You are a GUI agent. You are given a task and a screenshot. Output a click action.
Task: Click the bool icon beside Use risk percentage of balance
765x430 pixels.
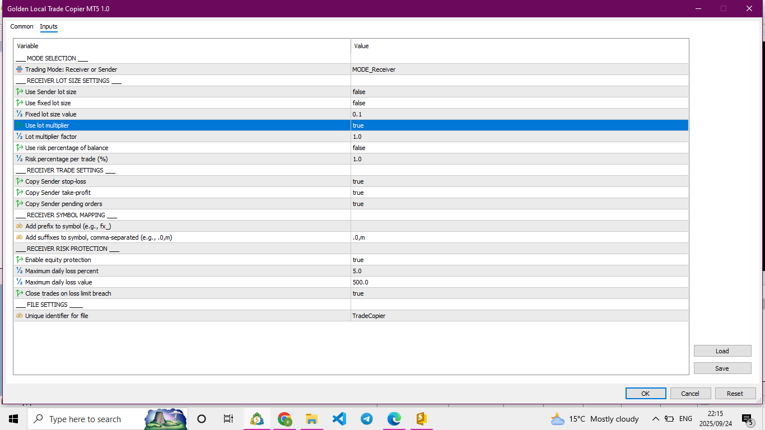20,148
